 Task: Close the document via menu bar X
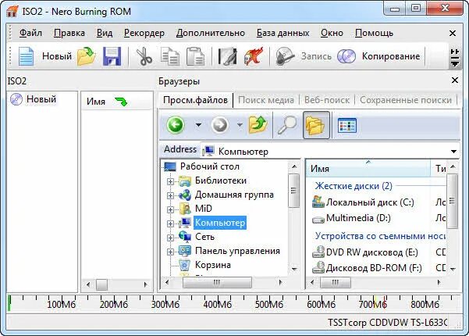(x=453, y=34)
